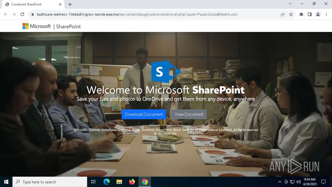Image resolution: width=332 pixels, height=187 pixels.
Task: Restore down the Chrome window
Action: pyautogui.click(x=314, y=4)
